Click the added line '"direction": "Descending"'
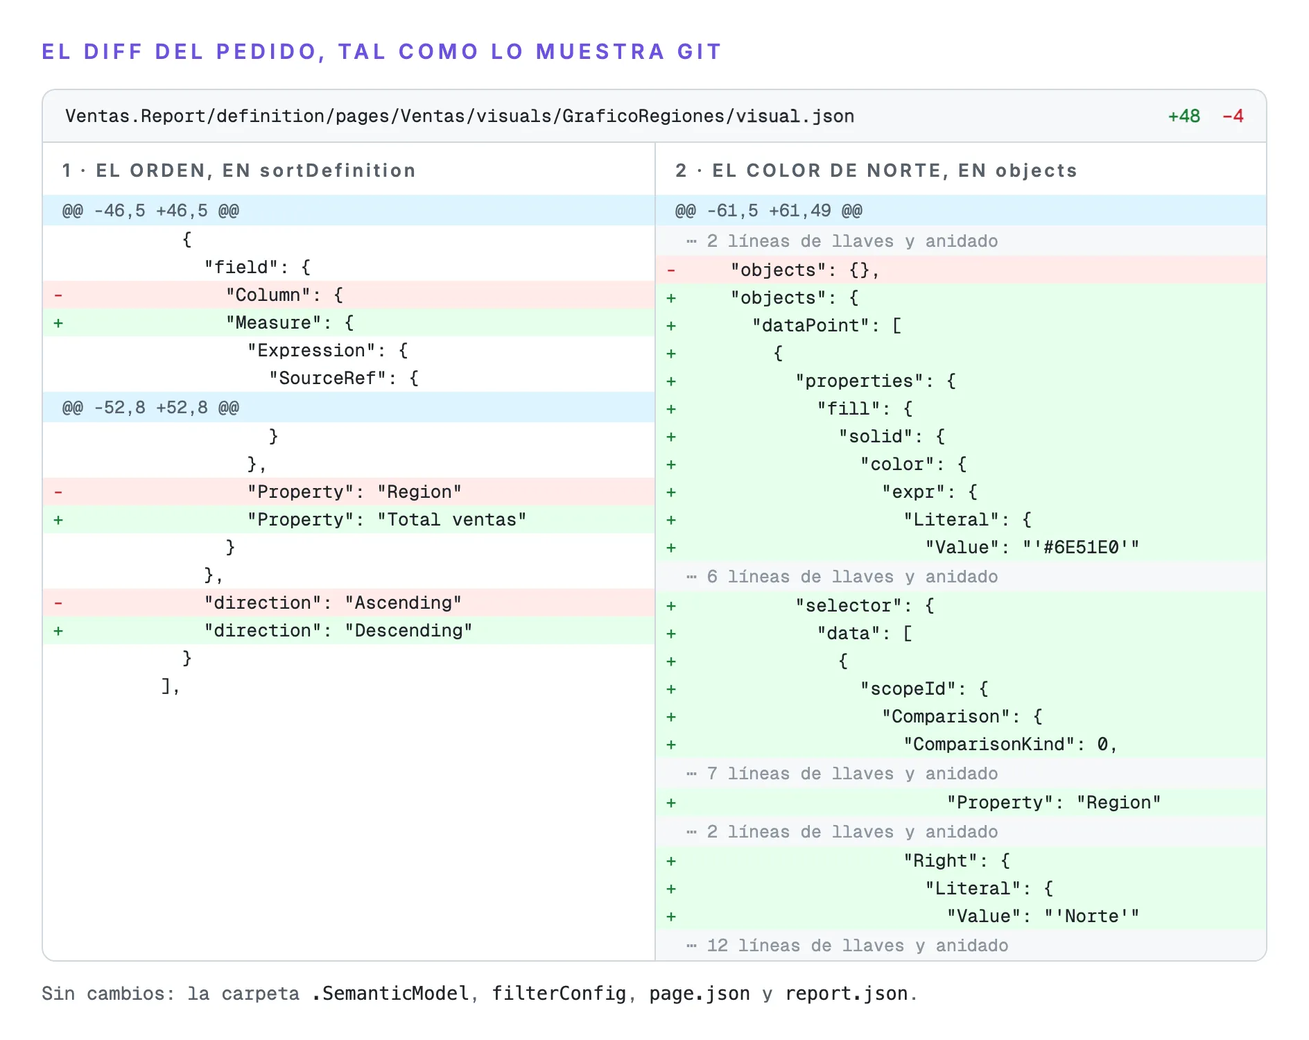 click(x=349, y=631)
